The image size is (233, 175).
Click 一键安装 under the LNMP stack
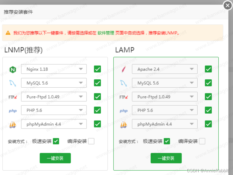(x=55, y=158)
